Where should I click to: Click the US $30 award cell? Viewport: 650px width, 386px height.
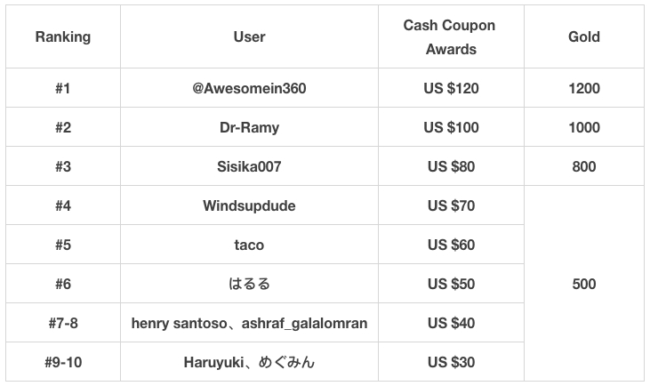click(451, 362)
